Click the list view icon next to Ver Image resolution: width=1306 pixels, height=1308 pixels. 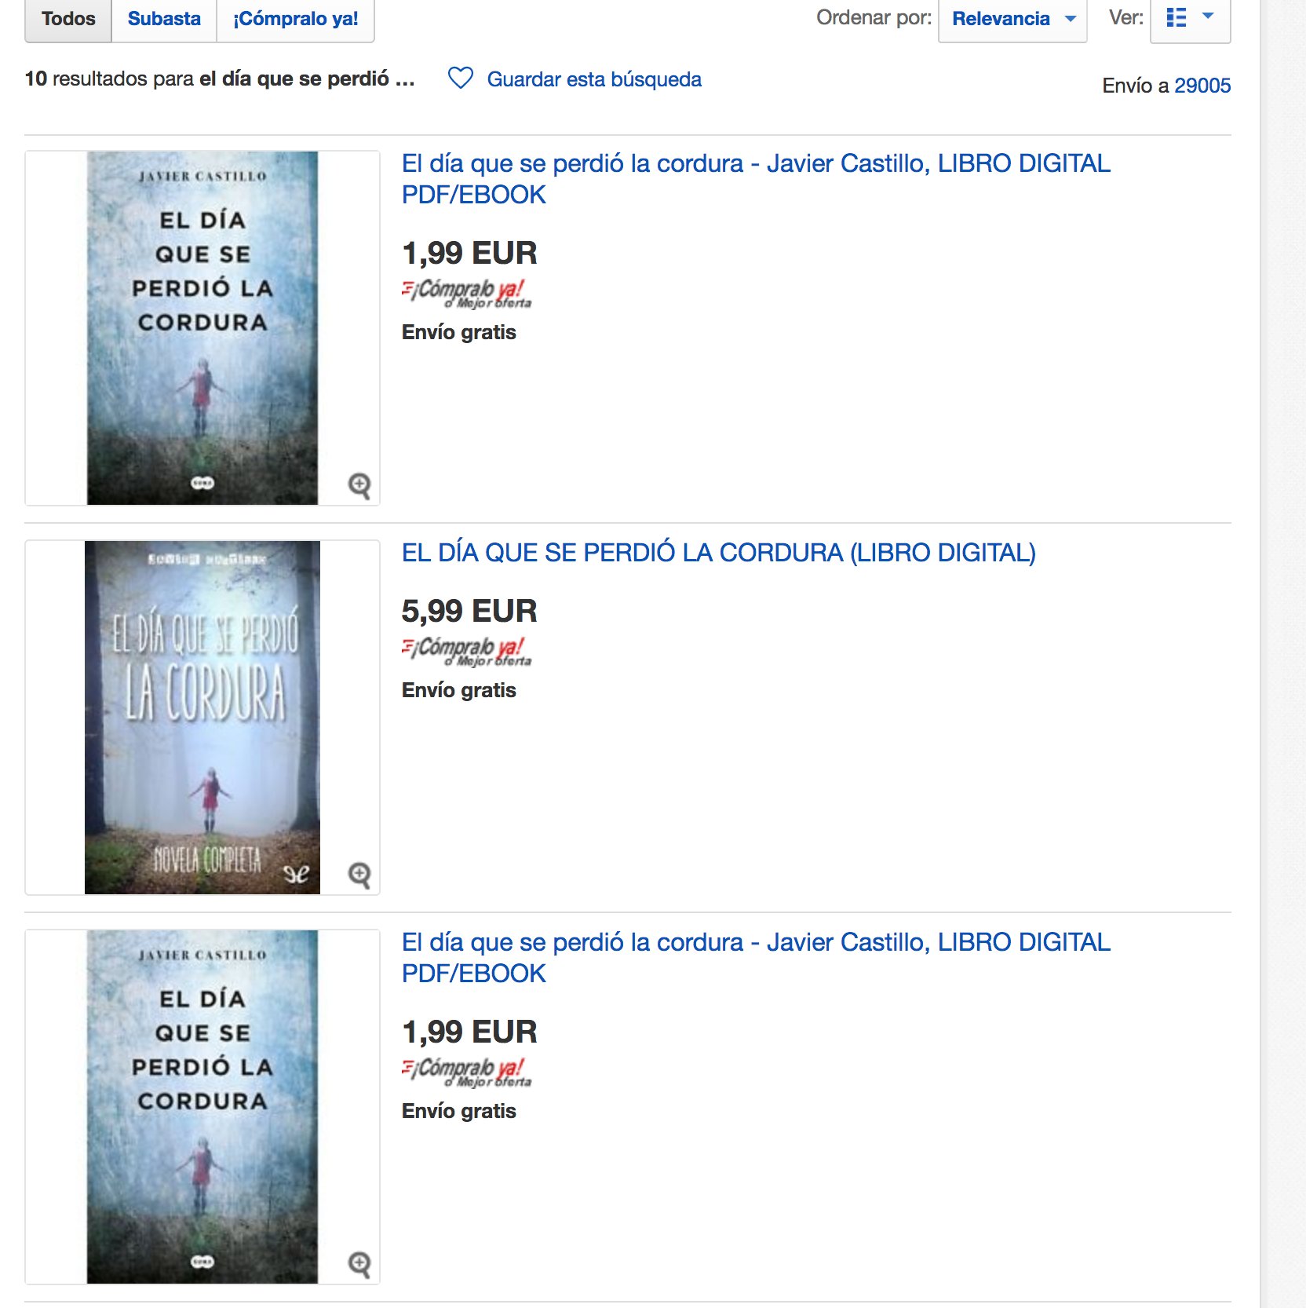[x=1176, y=17]
